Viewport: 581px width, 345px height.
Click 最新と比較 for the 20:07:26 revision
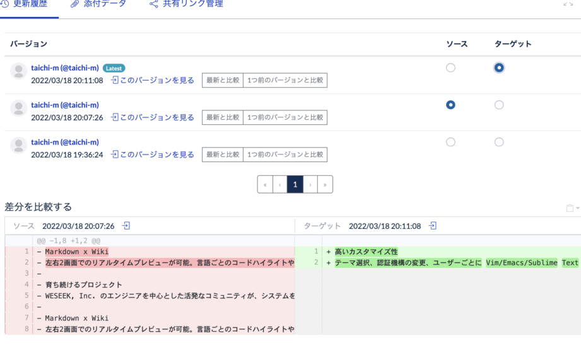click(x=223, y=117)
